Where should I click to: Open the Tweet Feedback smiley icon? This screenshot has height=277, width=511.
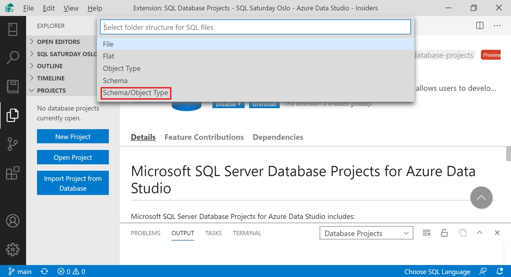tap(483, 271)
